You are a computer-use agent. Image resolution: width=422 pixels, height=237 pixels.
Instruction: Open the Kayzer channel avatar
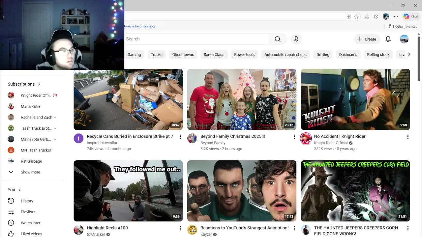(192, 230)
